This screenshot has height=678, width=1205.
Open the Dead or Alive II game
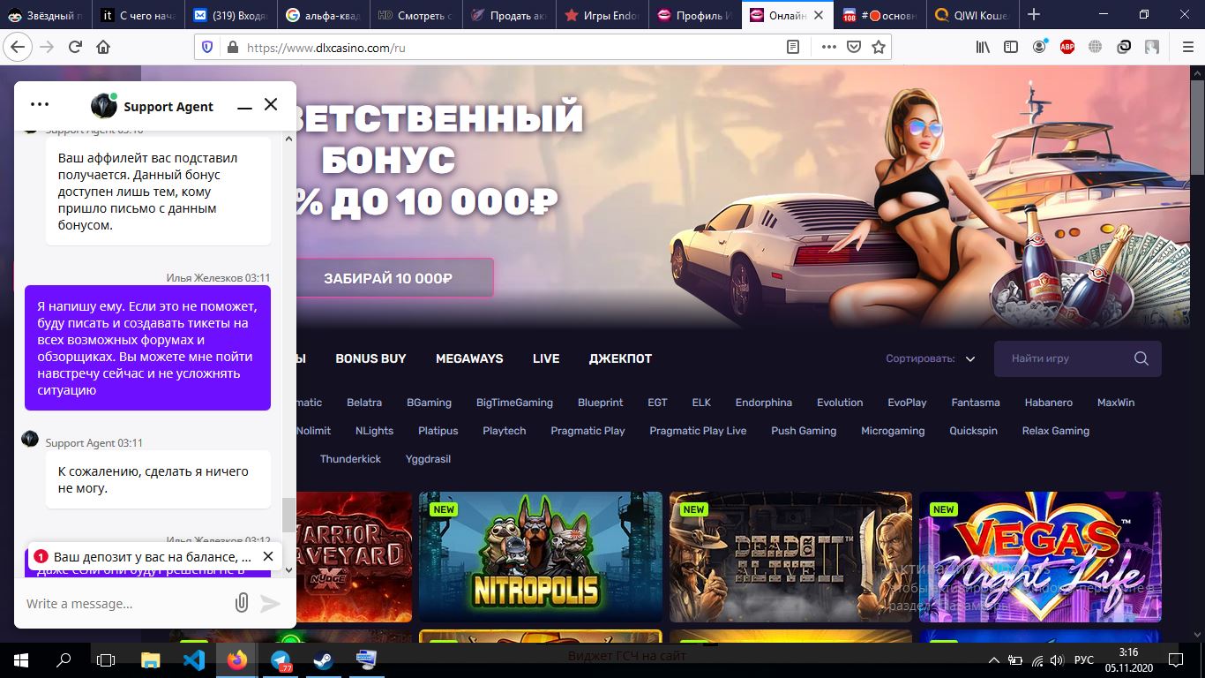790,557
